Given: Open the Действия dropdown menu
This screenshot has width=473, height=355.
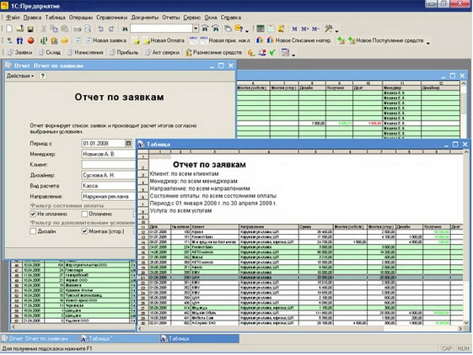Looking at the screenshot, I should [20, 76].
